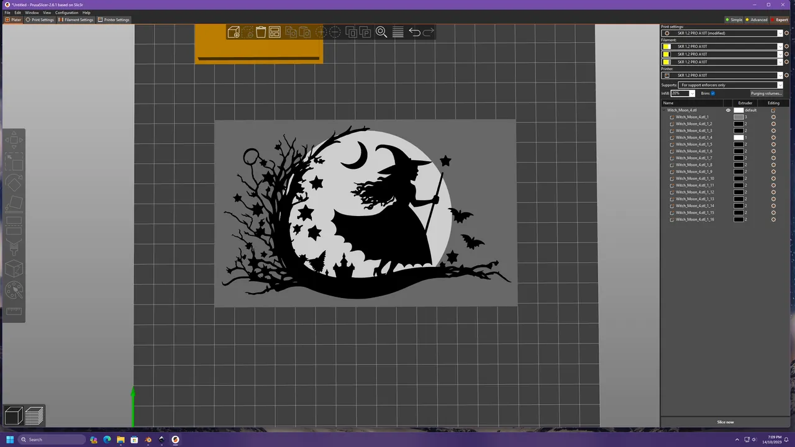Click the Layers editing toolbar icon
Screen dimensions: 795x447
pos(398,32)
